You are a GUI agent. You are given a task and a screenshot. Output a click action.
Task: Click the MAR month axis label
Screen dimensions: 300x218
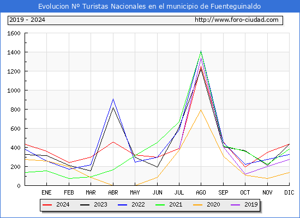(91, 192)
